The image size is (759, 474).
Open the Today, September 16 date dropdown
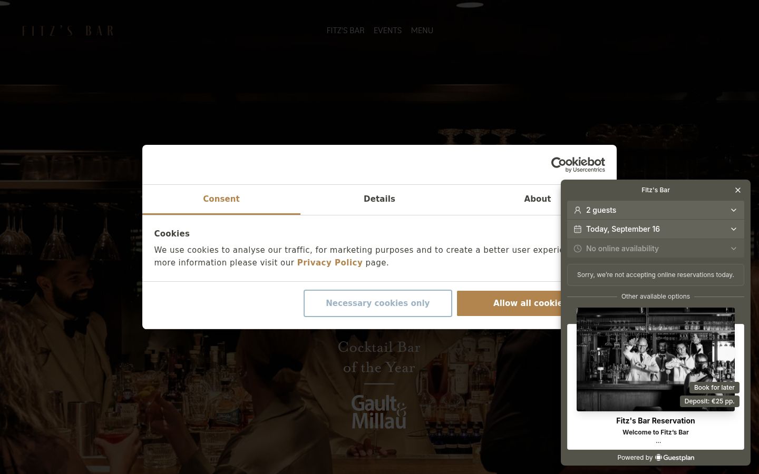click(656, 229)
